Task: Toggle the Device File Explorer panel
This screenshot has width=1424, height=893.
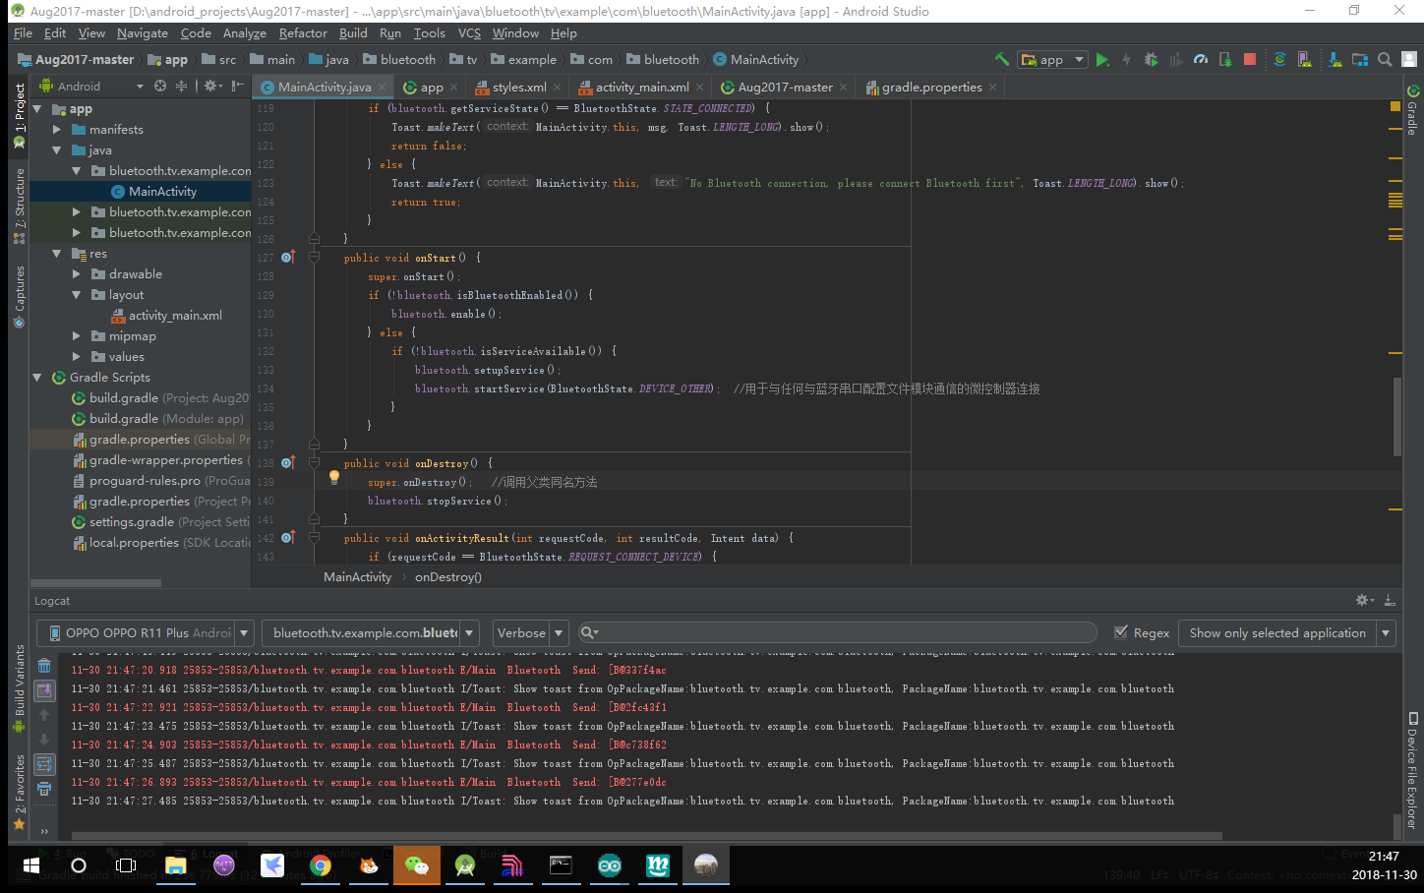Action: (x=1413, y=770)
